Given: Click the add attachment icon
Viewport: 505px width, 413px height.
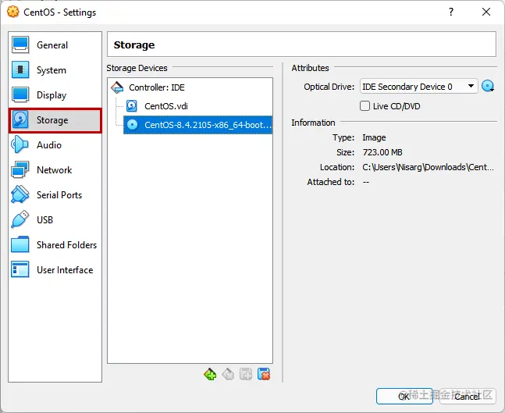Looking at the screenshot, I should 246,374.
